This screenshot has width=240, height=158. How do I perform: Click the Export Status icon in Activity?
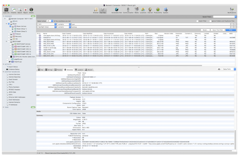7,67
